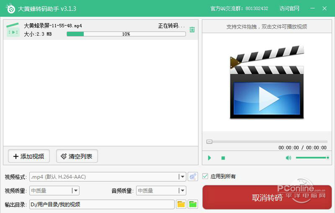Click the 添加视频 button
The height and width of the screenshot is (213, 335).
[x=29, y=156]
